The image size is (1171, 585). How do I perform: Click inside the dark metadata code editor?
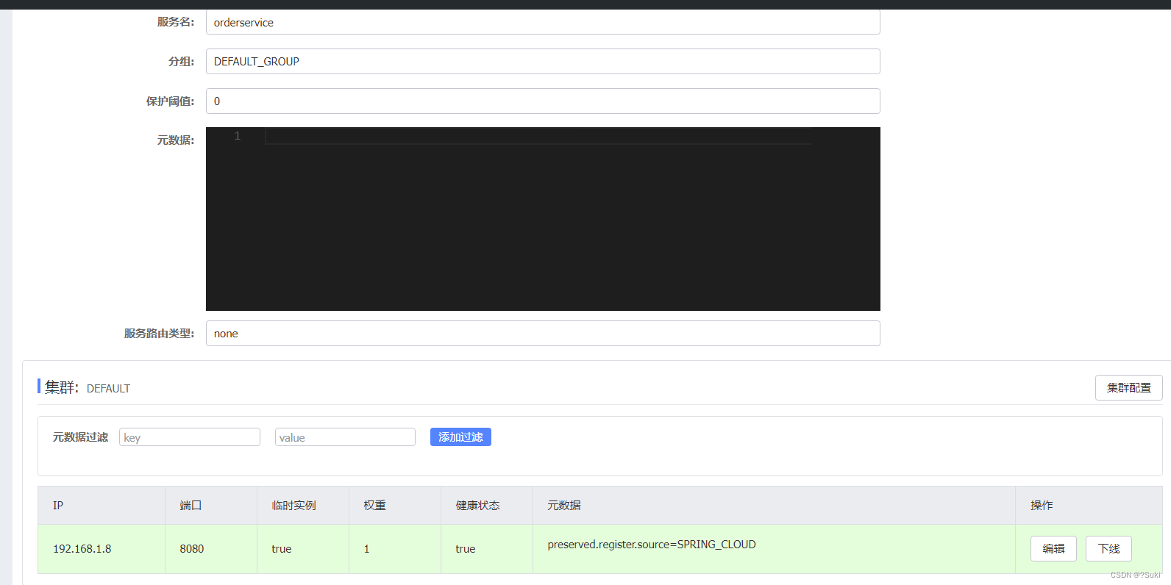(543, 219)
